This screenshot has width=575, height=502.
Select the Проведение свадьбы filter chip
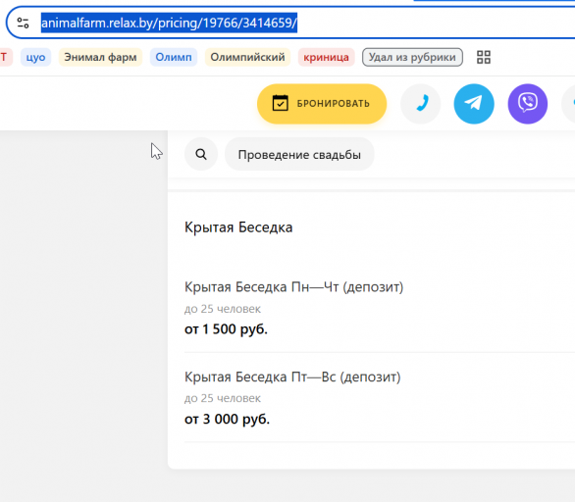299,154
